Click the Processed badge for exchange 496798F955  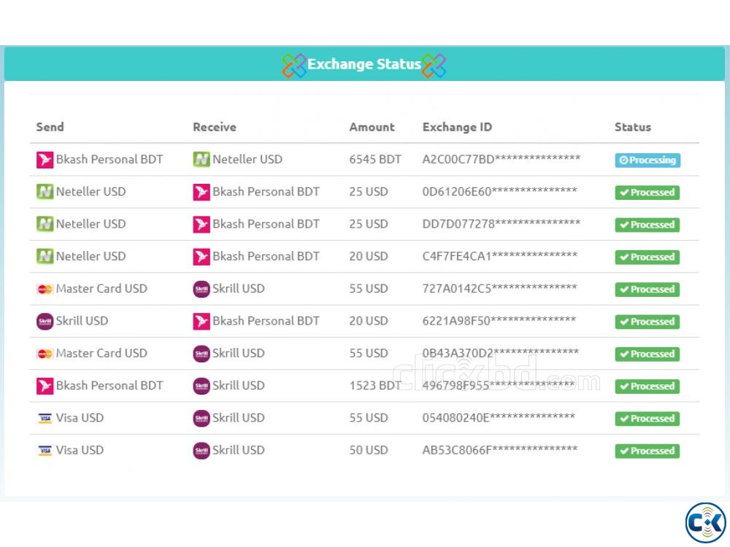[x=647, y=387]
